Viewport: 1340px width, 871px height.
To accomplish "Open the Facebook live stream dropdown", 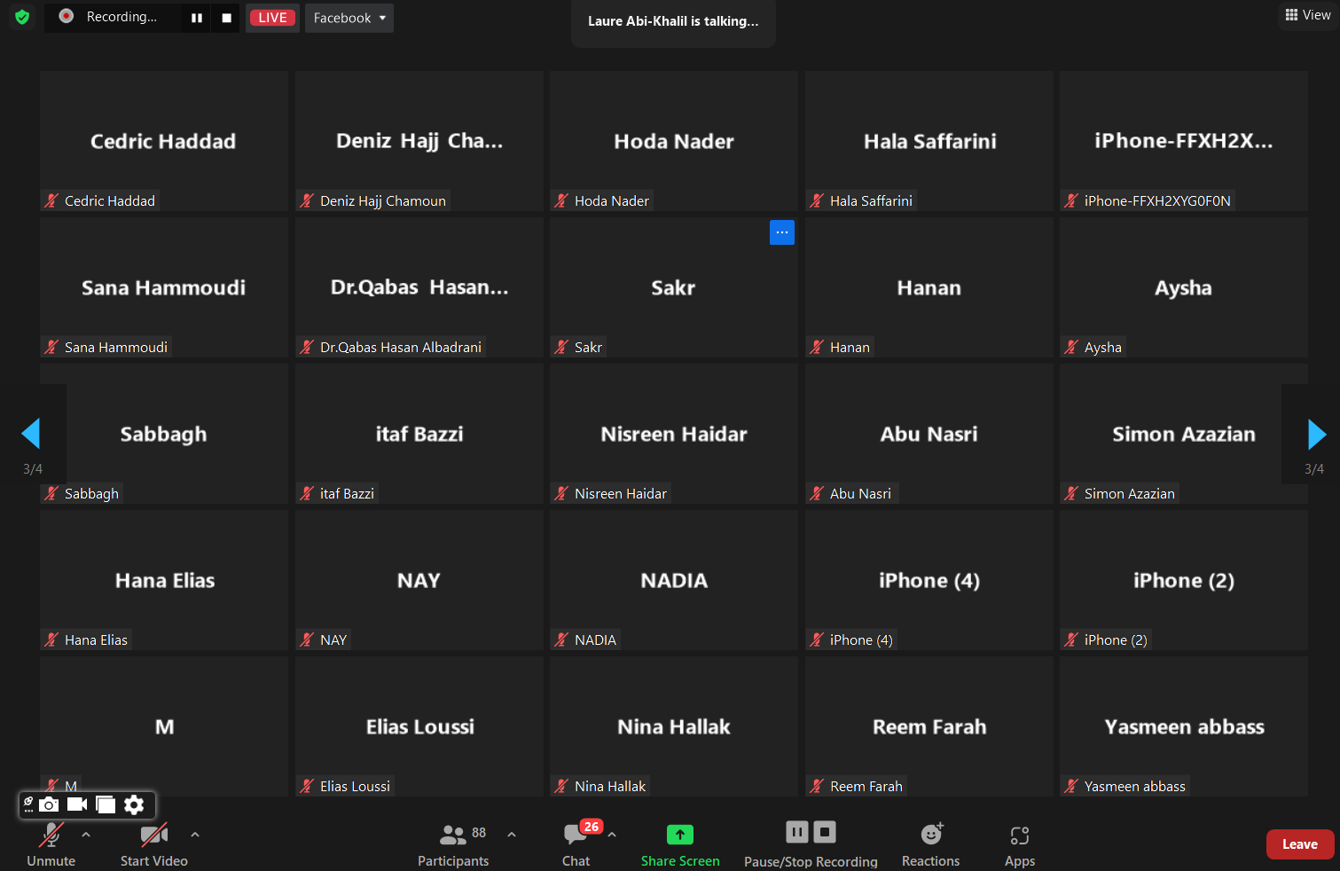I will tap(349, 18).
